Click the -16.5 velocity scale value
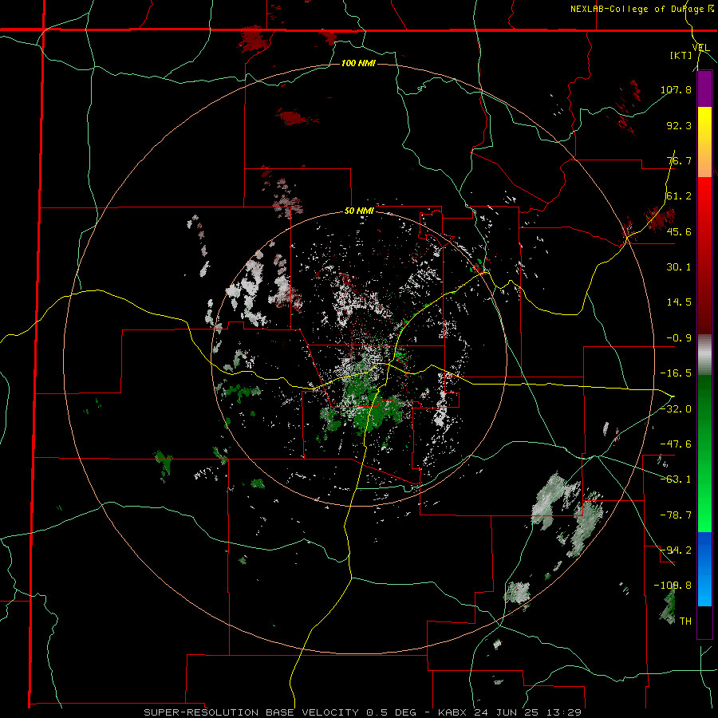The image size is (718, 718). click(676, 373)
